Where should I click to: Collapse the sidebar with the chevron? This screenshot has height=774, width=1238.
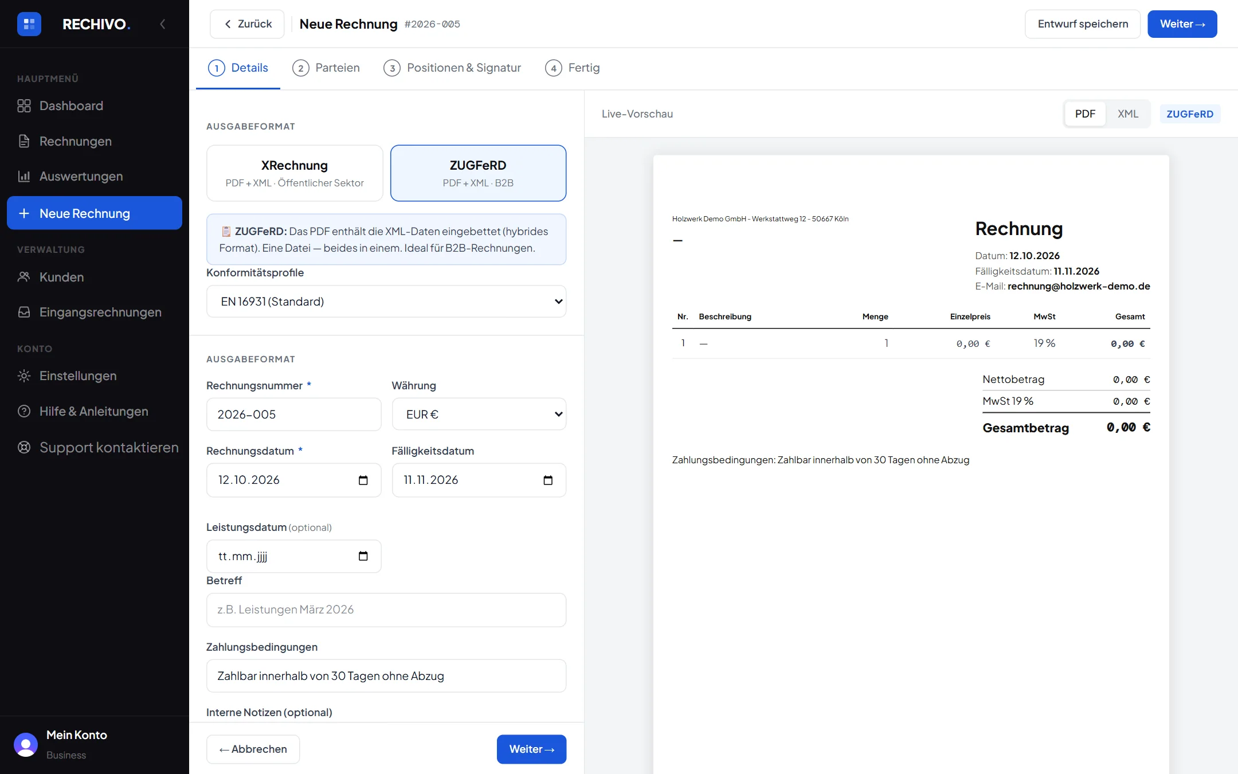(163, 24)
